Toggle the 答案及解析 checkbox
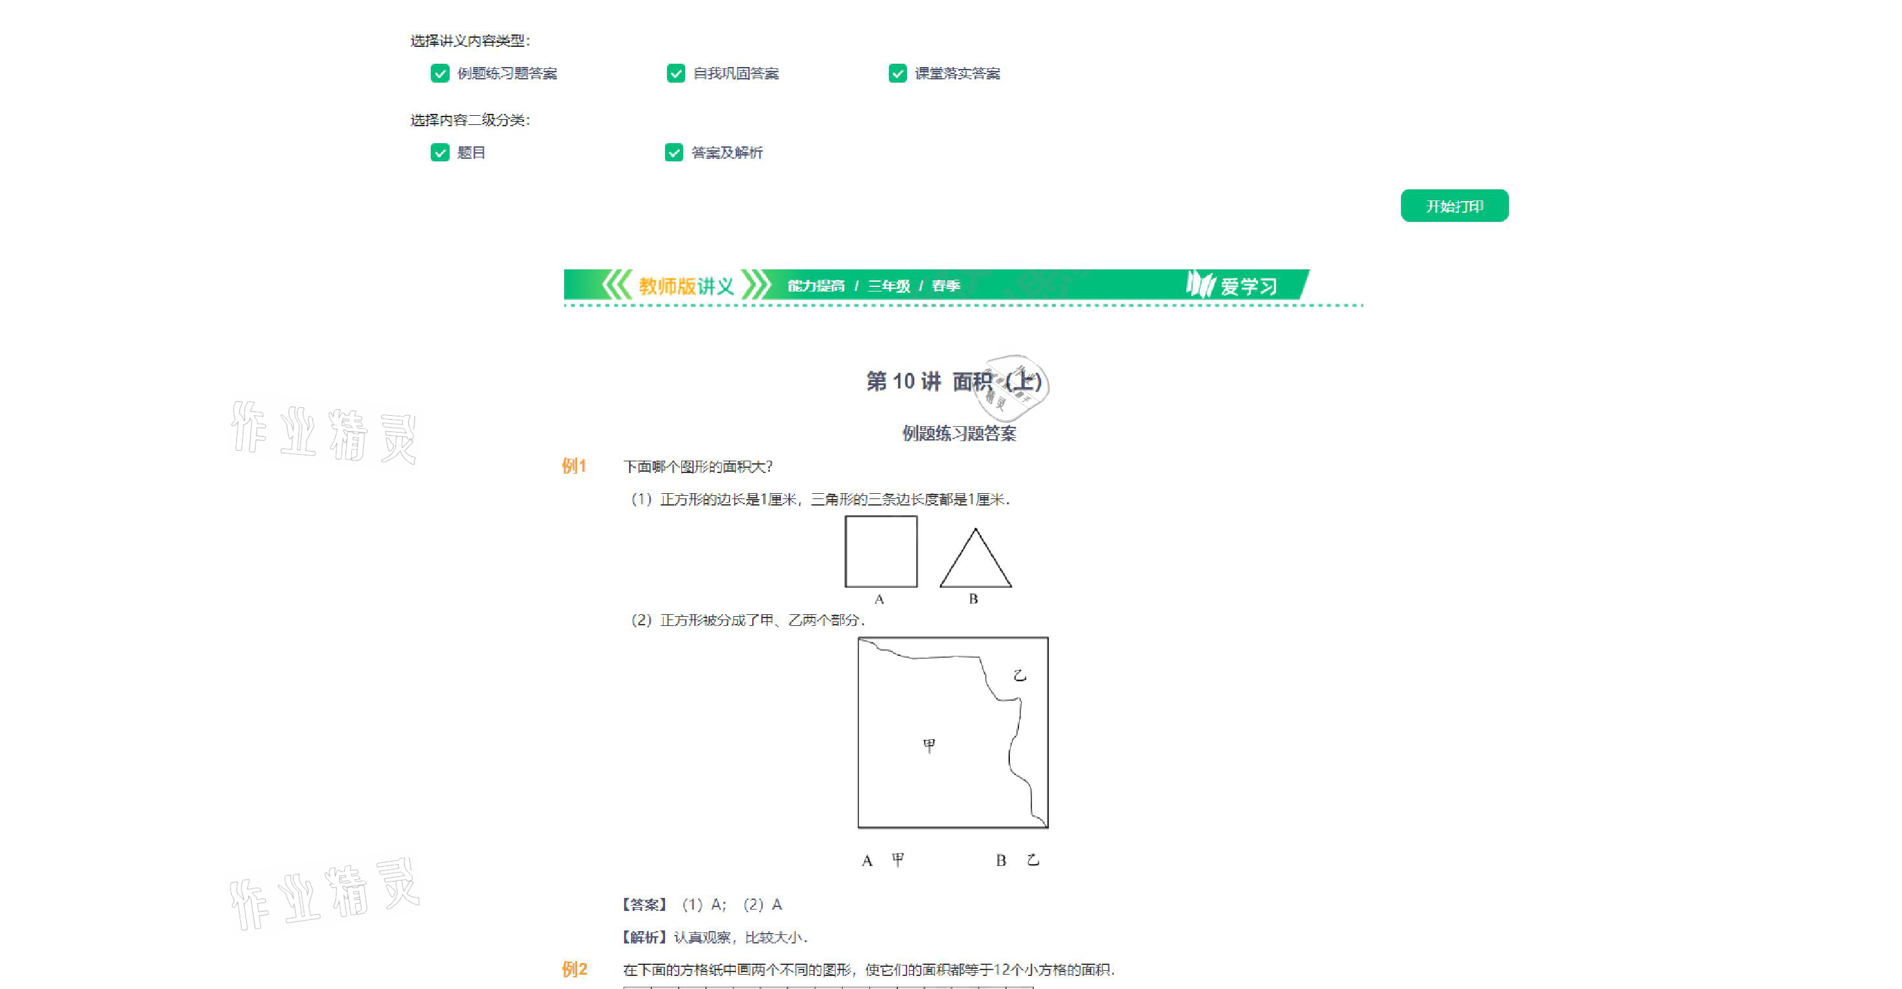The image size is (1902, 989). click(673, 153)
